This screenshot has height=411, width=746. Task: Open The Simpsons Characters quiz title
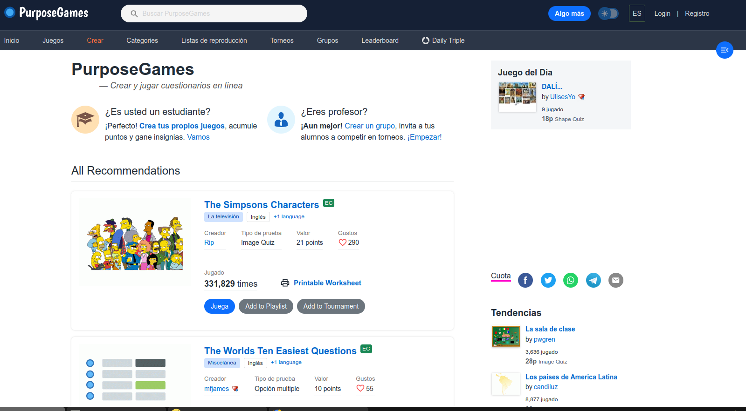[262, 205]
